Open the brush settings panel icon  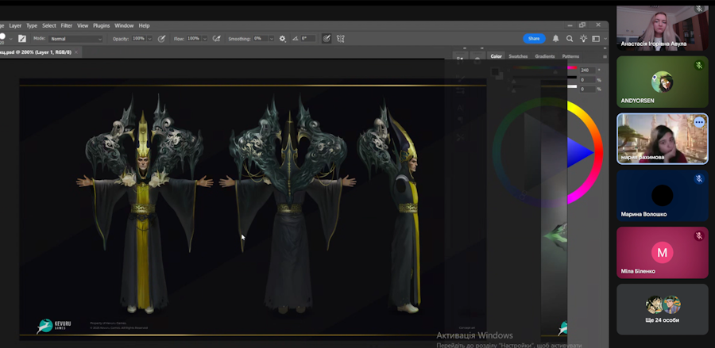coord(22,38)
